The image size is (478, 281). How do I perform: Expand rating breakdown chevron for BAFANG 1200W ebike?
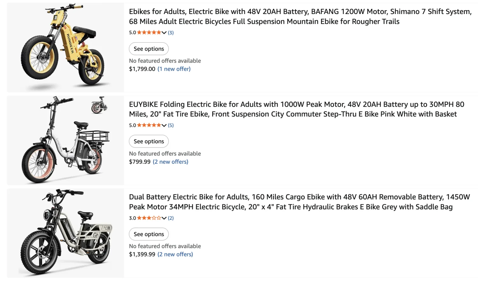click(164, 32)
